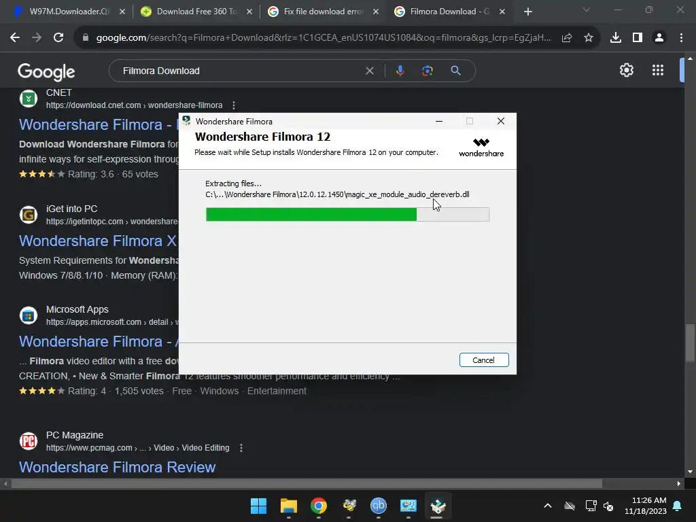Screen dimensions: 696x522
Task: Show hidden system tray icons
Action: 548,506
